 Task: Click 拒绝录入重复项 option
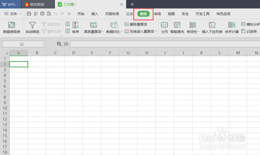point(140,31)
